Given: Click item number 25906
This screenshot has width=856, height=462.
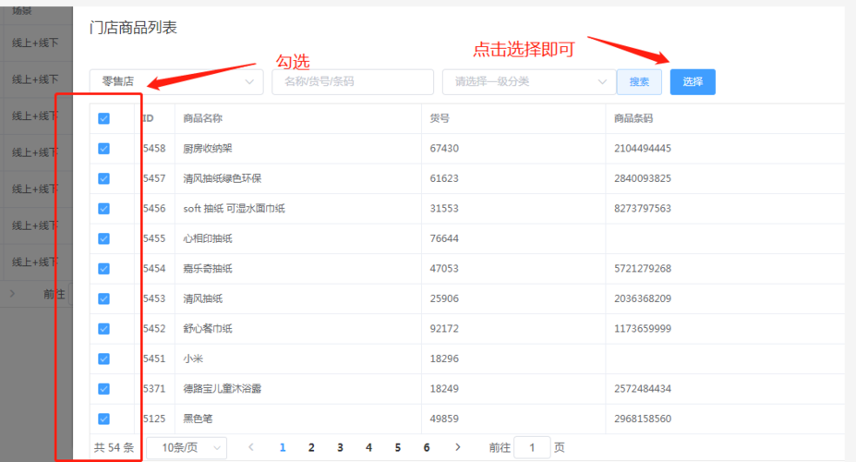Looking at the screenshot, I should (444, 298).
